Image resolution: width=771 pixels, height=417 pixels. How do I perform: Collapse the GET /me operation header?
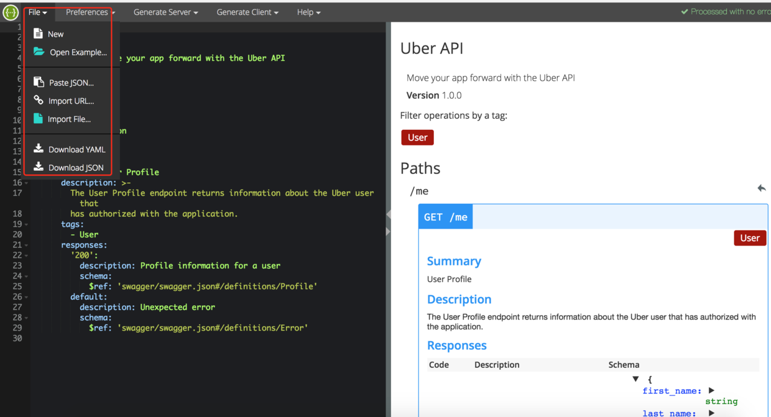[x=445, y=217]
